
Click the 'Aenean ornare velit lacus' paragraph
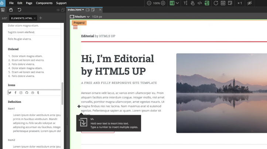123,104
